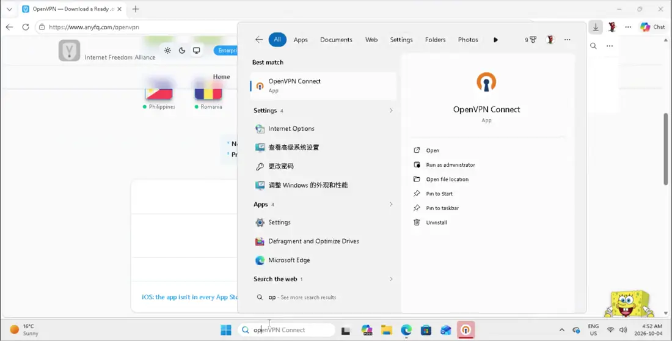Open 更改密码 settings result
Image resolution: width=672 pixels, height=341 pixels.
[323, 166]
